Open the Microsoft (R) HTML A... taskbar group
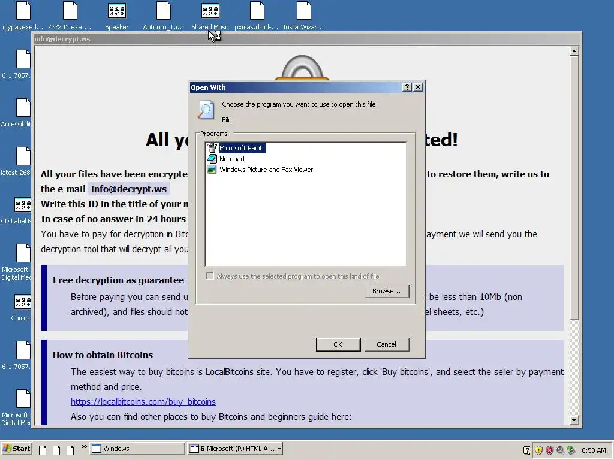 pyautogui.click(x=235, y=449)
